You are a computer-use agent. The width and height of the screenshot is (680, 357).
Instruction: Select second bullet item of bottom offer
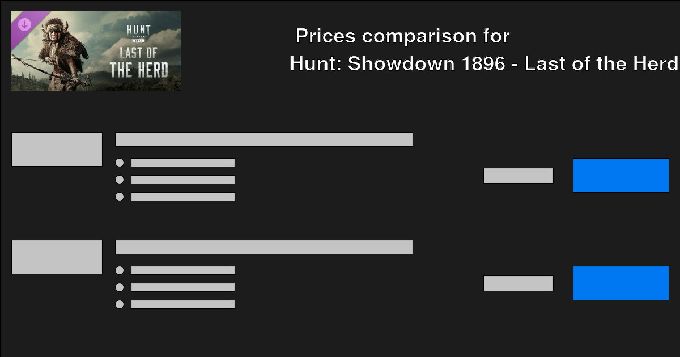182,287
